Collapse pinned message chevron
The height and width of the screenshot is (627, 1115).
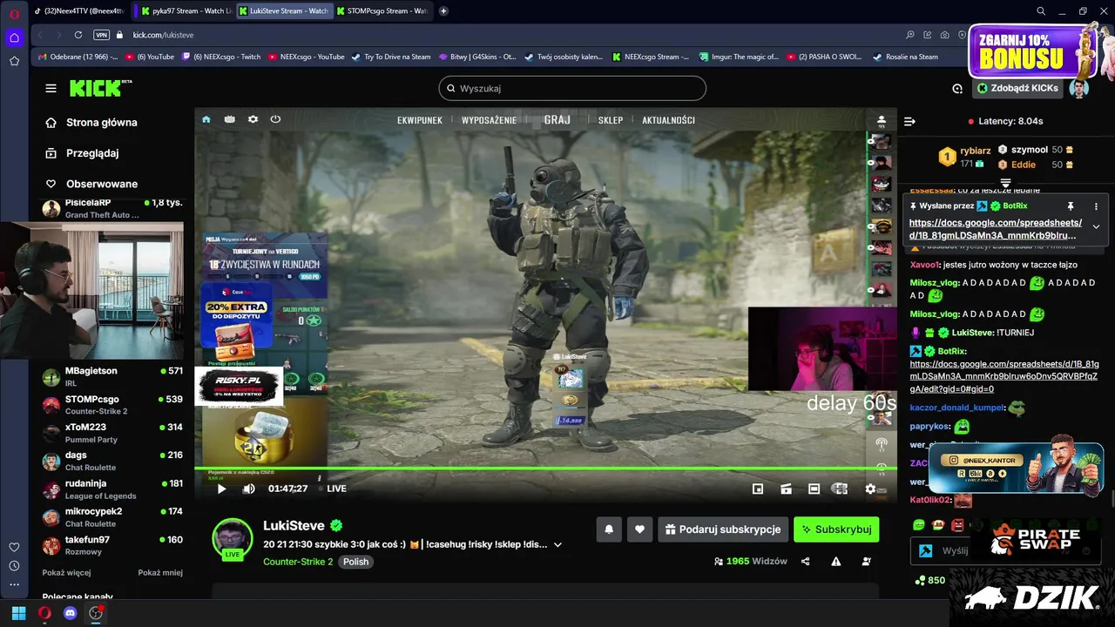1096,226
